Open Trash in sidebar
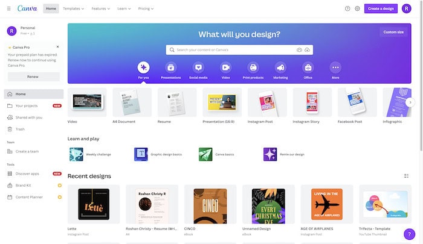 pyautogui.click(x=34, y=129)
